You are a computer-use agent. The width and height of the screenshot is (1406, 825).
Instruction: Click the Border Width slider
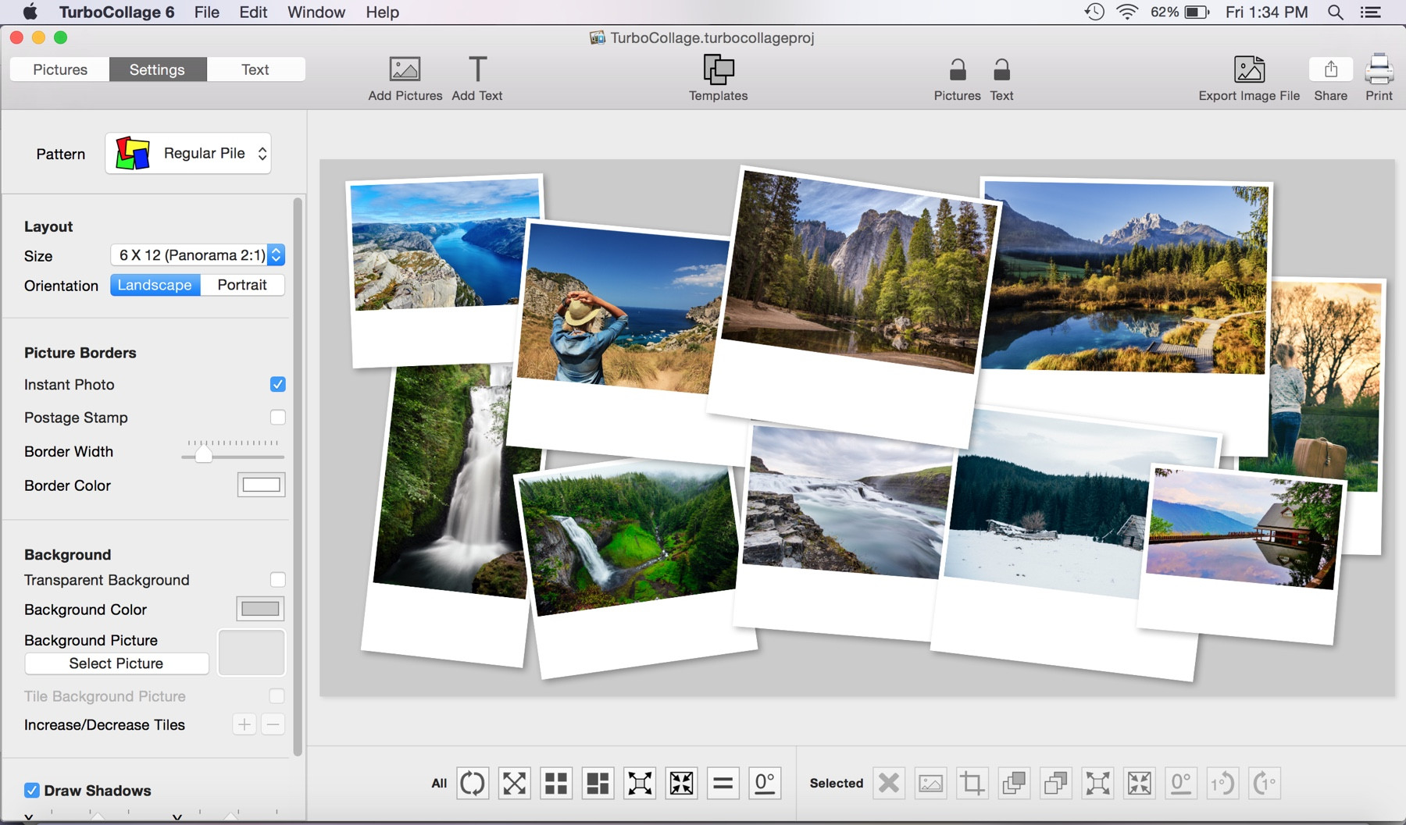coord(233,452)
